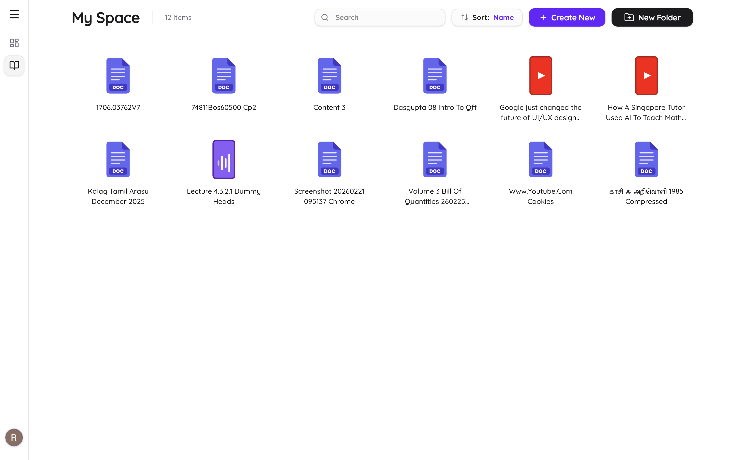
Task: Open the Lecture 4.3.2.1 Dummy Heads audio
Action: pyautogui.click(x=224, y=159)
